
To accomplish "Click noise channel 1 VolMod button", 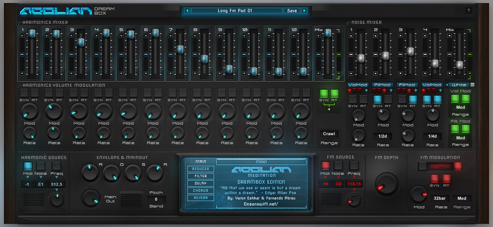I will click(x=358, y=85).
